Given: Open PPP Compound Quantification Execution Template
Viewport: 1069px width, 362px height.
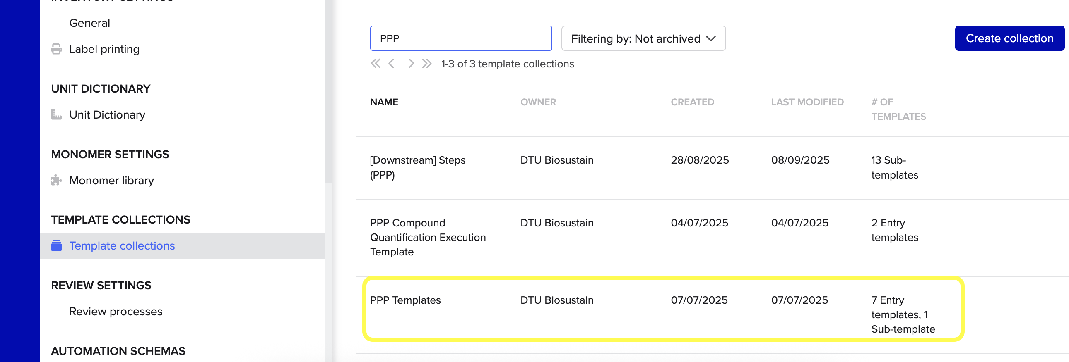Looking at the screenshot, I should pyautogui.click(x=428, y=237).
